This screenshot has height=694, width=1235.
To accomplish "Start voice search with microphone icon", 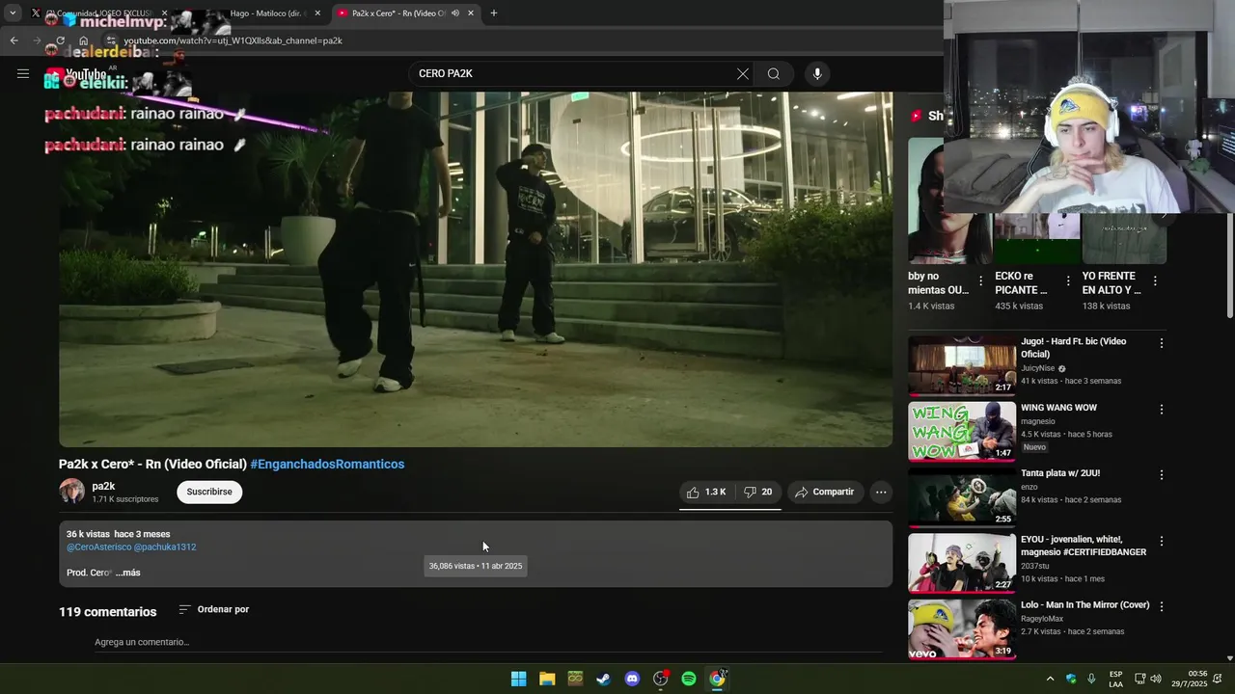I will coord(817,74).
